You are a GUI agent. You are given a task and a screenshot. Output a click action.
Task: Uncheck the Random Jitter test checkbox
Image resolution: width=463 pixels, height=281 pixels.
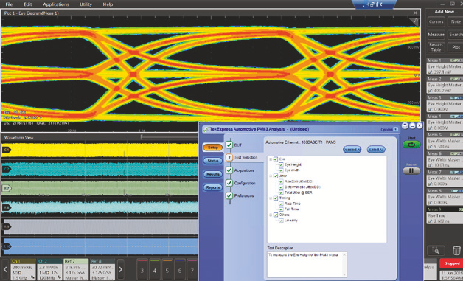(281, 181)
